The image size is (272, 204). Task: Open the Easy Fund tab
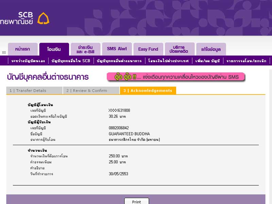pyautogui.click(x=148, y=49)
